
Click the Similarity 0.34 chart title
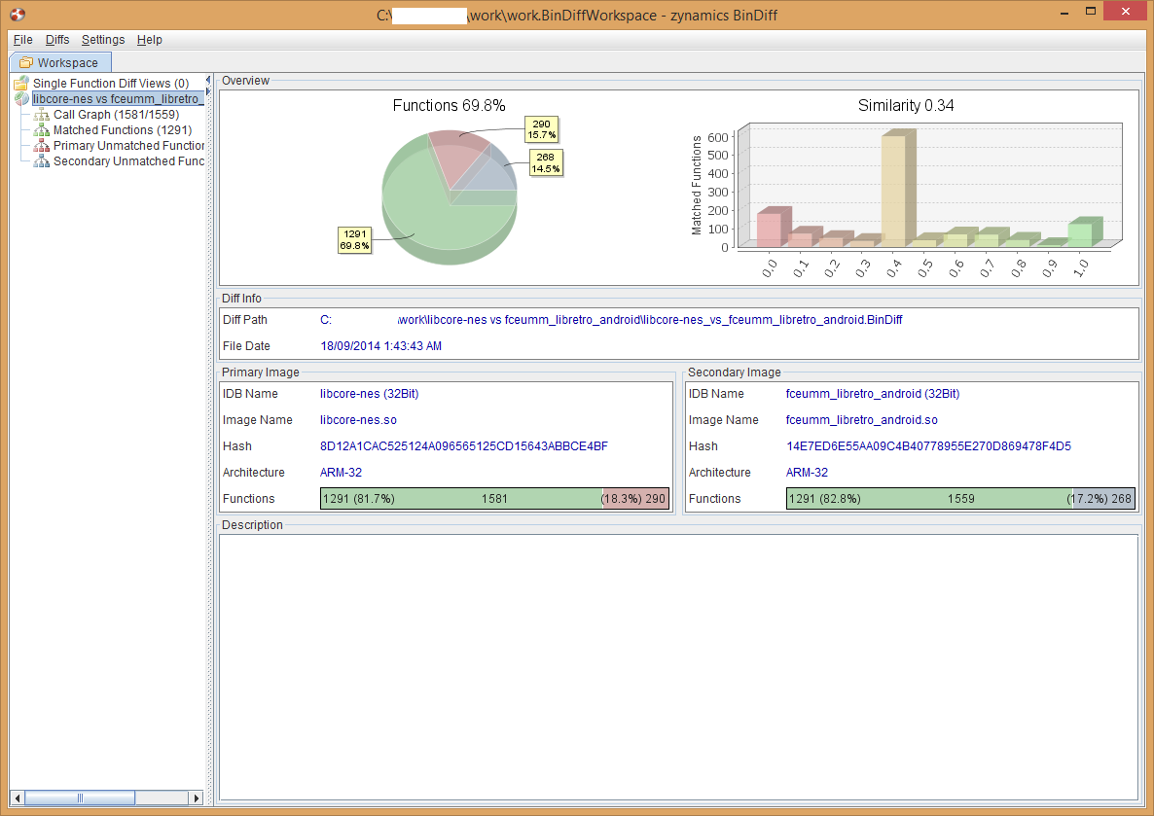[x=906, y=105]
